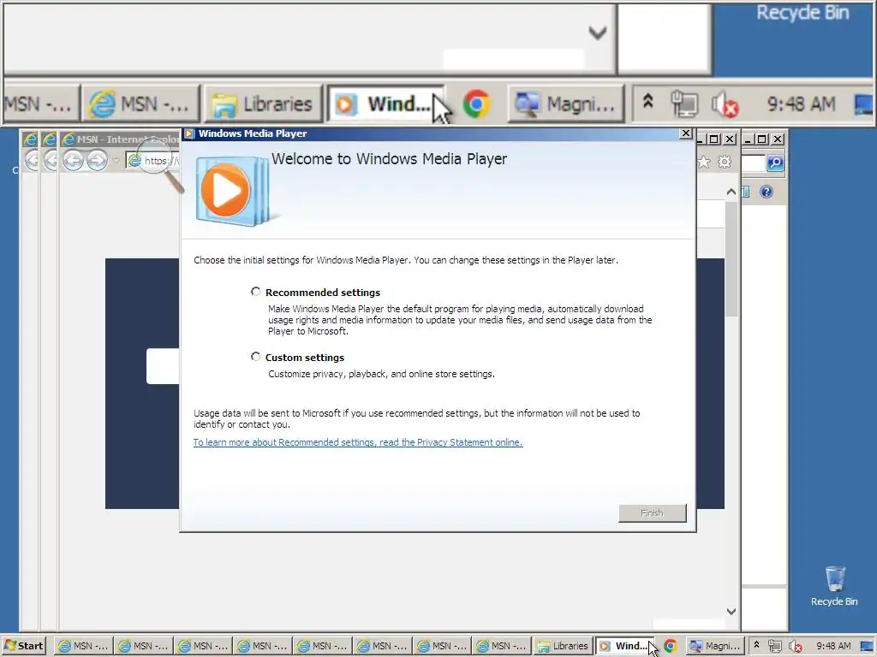Show hidden tray icons with the chevron
Image resolution: width=877 pixels, height=657 pixels.
point(757,645)
